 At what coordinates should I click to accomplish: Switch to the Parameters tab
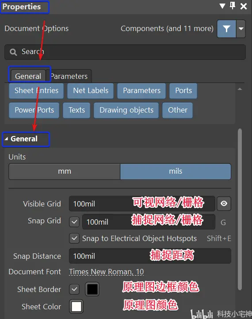tap(69, 76)
